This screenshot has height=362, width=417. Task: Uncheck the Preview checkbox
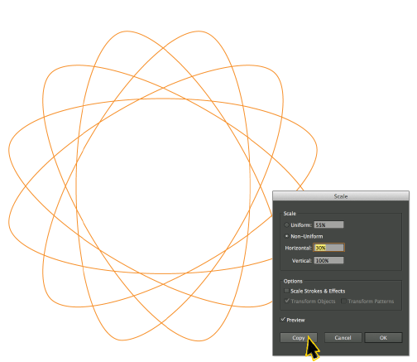pos(283,320)
